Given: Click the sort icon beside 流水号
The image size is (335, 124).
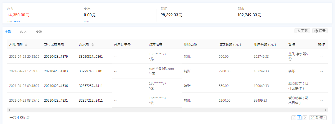Looking at the screenshot, I should [93, 44].
